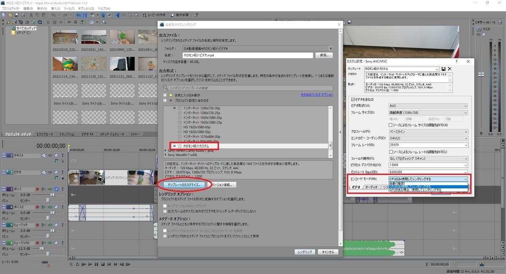Viewport: 506px width, 274px height.
Task: Open the フォルダ path dropdown
Action: click(331, 48)
